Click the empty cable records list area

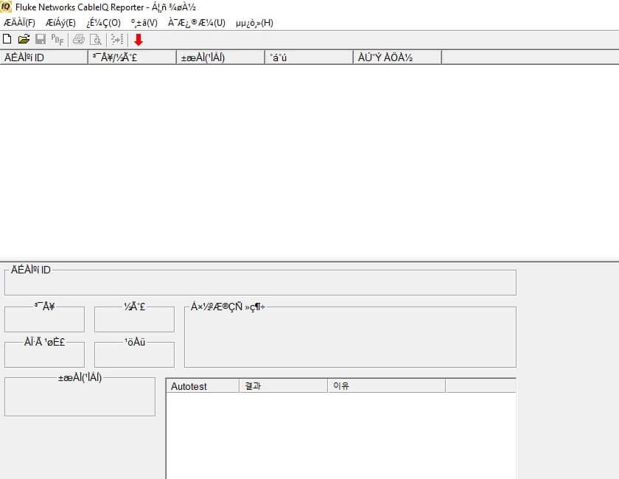coord(309,161)
